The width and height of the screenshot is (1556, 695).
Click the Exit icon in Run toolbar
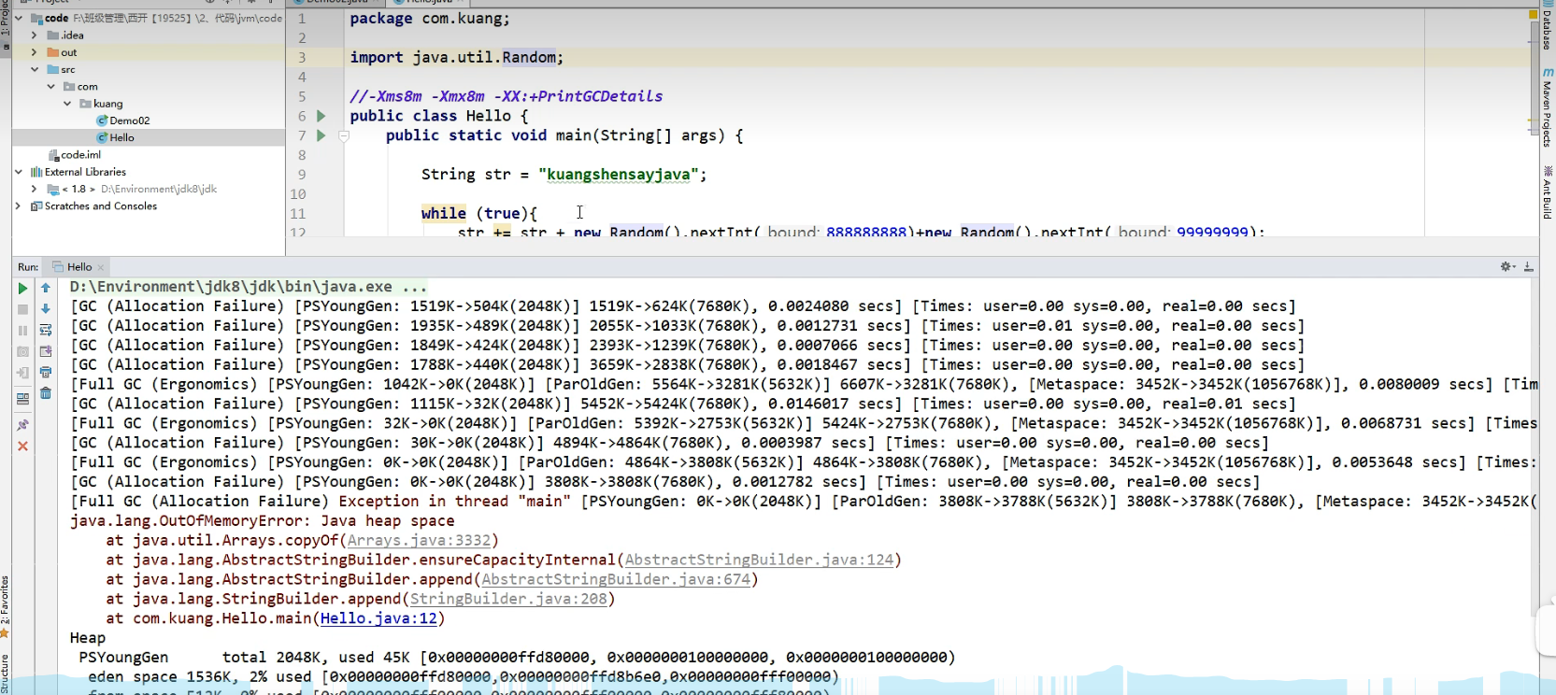tap(22, 373)
